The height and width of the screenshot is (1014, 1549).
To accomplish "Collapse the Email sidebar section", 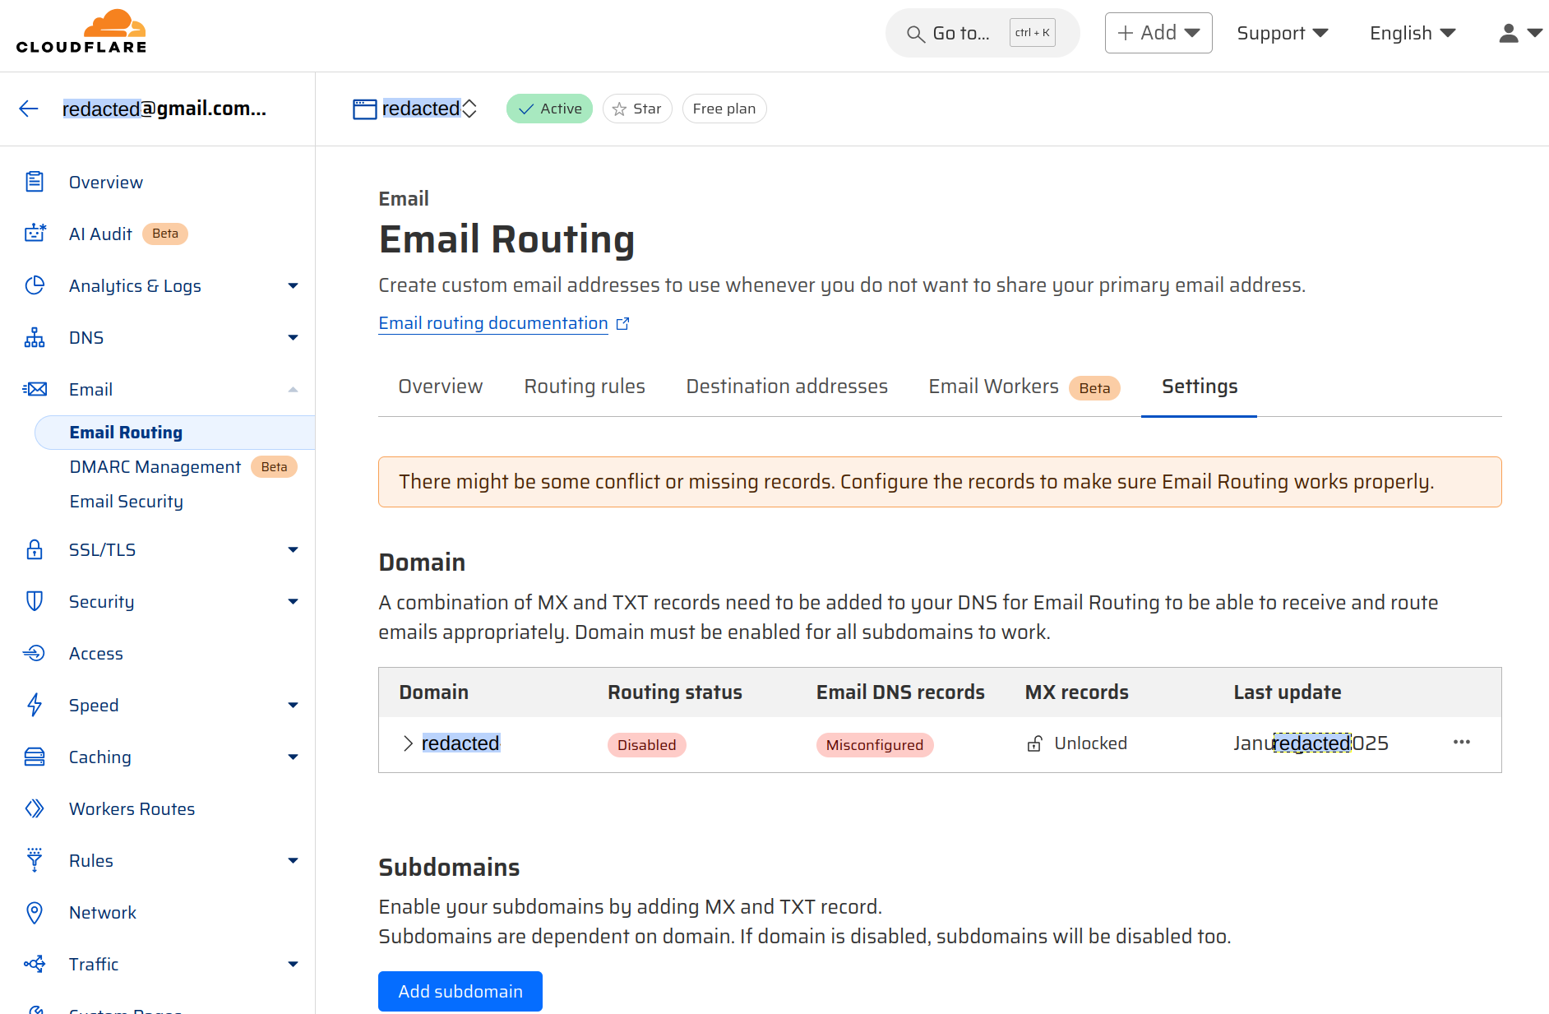I will pyautogui.click(x=293, y=389).
